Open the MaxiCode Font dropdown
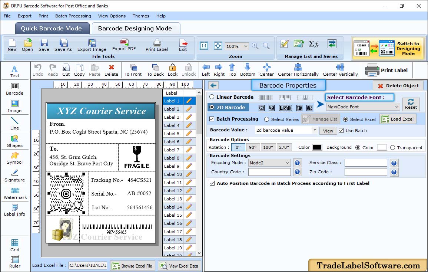 point(363,107)
